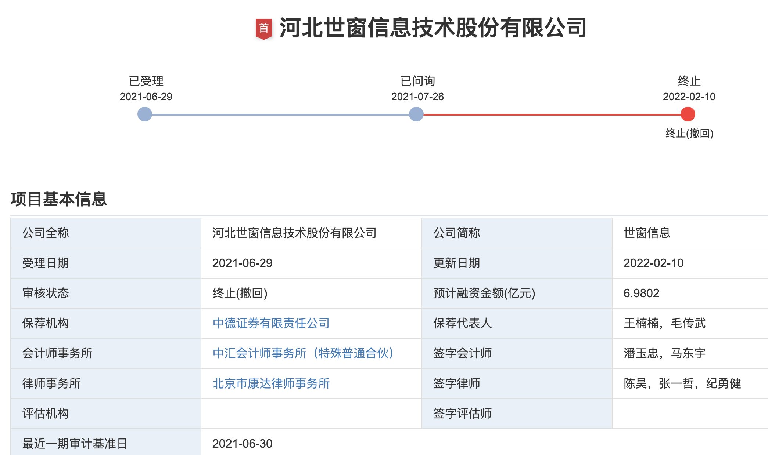Click the 终止 stage label above the timeline
Screen dimensions: 768x455
click(x=689, y=81)
